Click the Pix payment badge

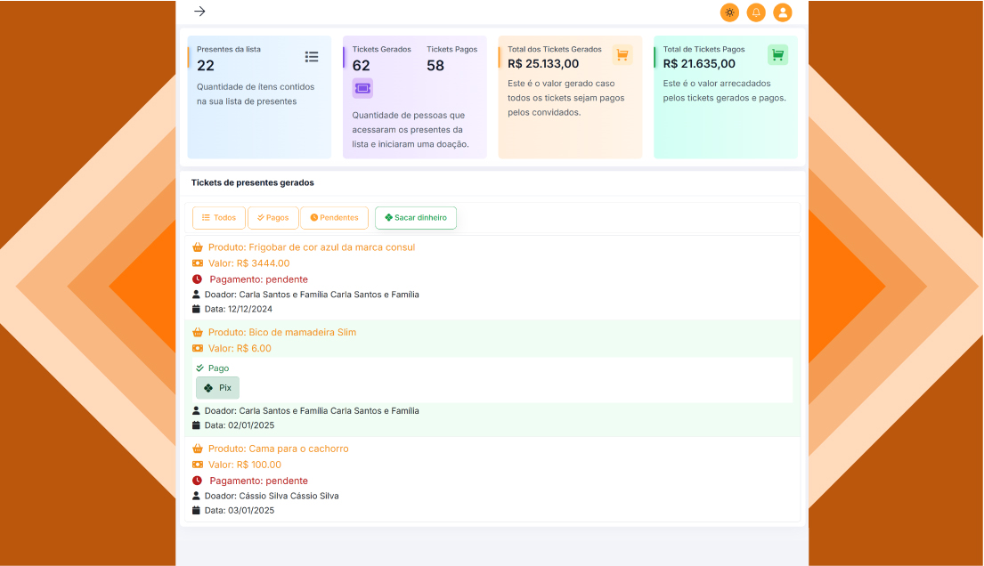(x=217, y=388)
